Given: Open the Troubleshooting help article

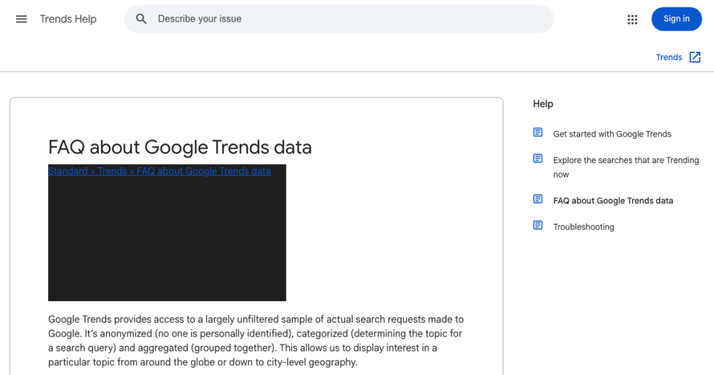Looking at the screenshot, I should pyautogui.click(x=584, y=227).
